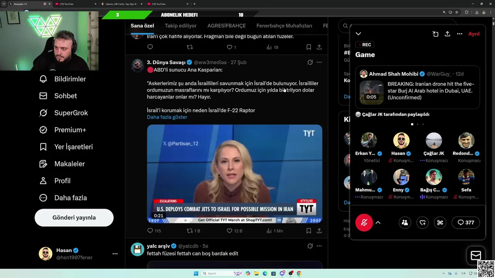Click Daha fazla göster to expand post

coord(167,117)
